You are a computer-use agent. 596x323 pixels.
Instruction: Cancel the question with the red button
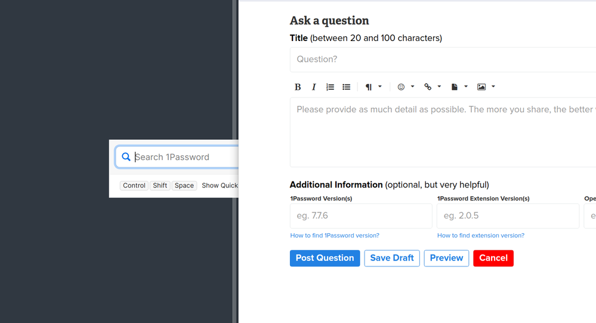493,258
